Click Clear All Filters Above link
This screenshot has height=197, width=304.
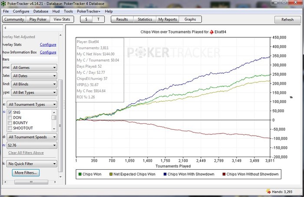tap(26, 153)
